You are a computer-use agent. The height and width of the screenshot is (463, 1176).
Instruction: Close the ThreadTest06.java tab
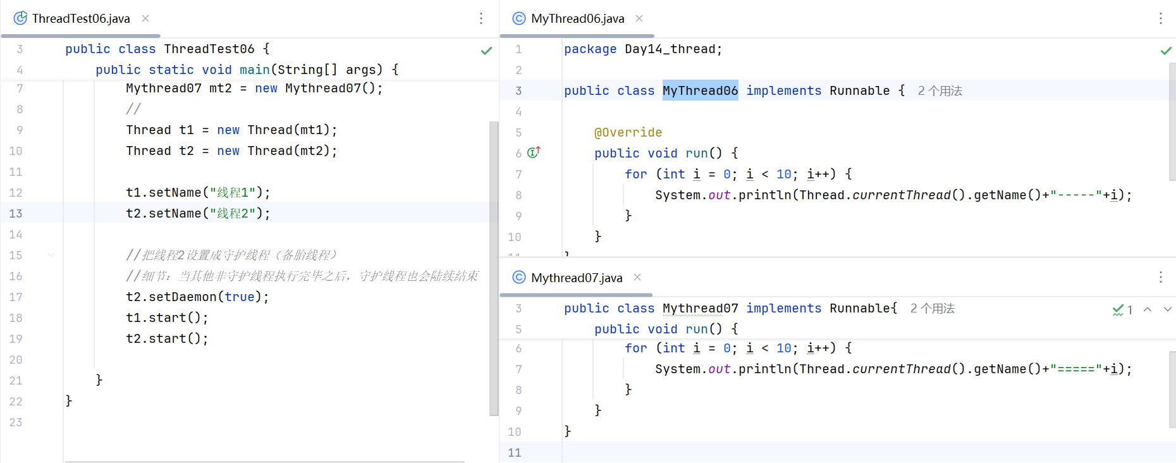point(145,18)
